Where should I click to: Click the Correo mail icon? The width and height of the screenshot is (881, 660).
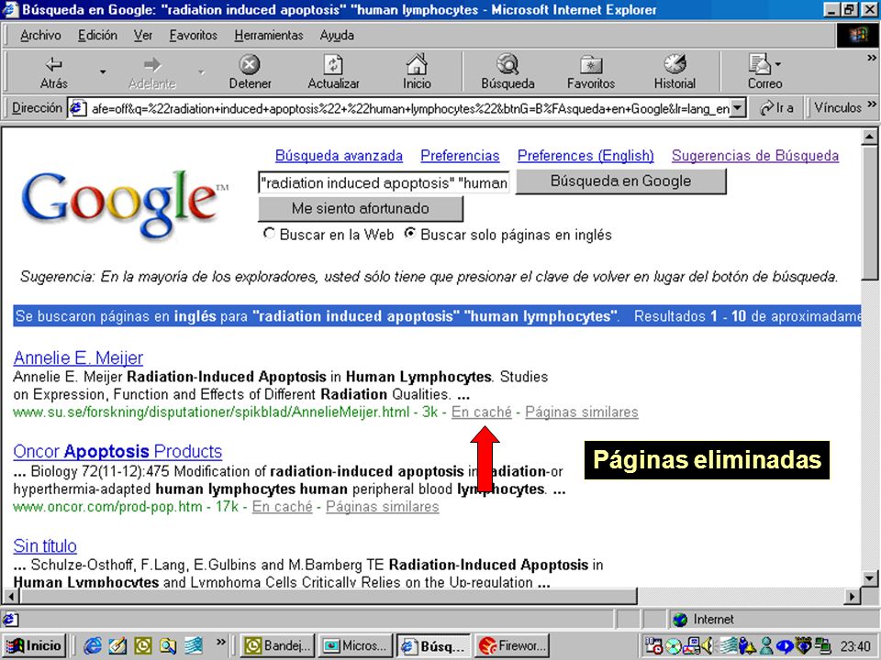pyautogui.click(x=760, y=64)
